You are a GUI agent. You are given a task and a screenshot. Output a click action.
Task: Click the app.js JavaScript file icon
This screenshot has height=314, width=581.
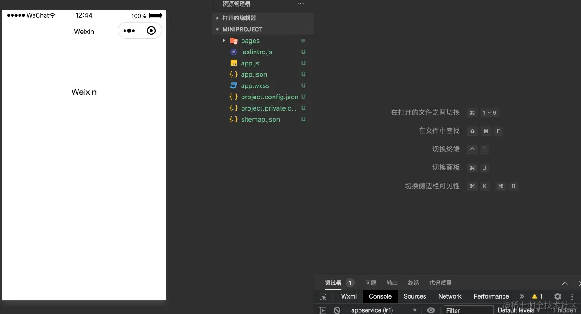click(234, 63)
